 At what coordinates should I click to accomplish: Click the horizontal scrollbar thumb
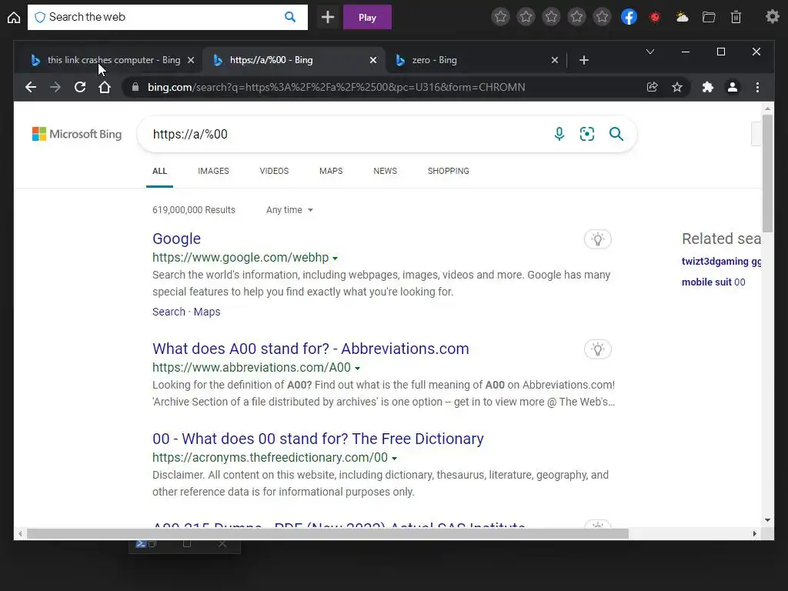328,534
